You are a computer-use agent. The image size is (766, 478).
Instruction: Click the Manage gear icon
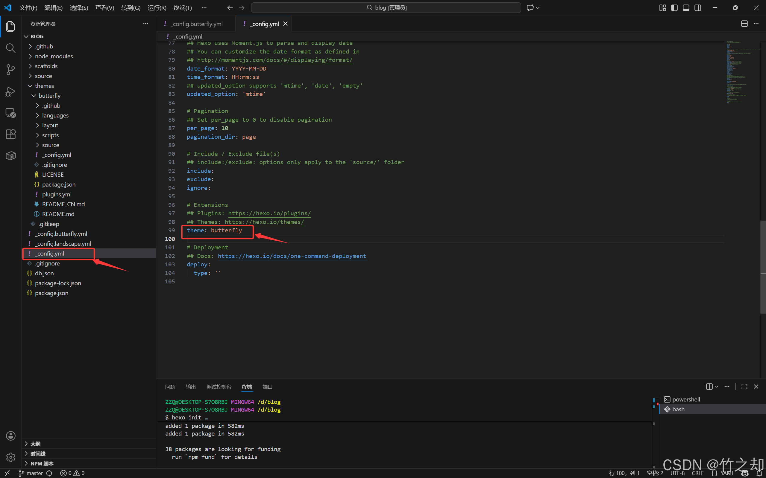[x=10, y=457]
